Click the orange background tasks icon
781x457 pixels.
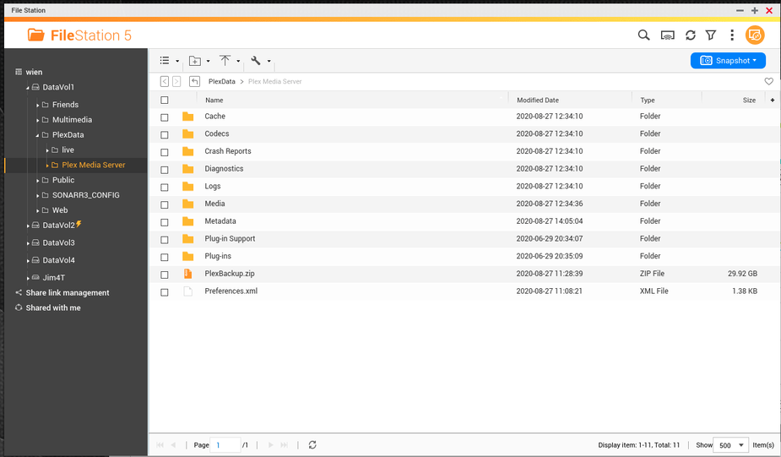[x=755, y=35]
